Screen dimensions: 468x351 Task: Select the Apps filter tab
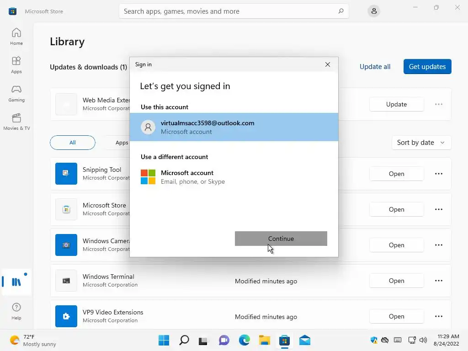(122, 143)
